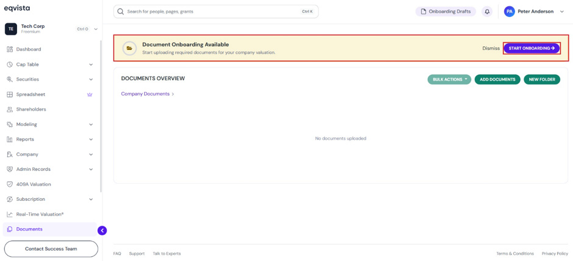Click the Shareholders people icon
The width and height of the screenshot is (573, 261).
tap(10, 110)
